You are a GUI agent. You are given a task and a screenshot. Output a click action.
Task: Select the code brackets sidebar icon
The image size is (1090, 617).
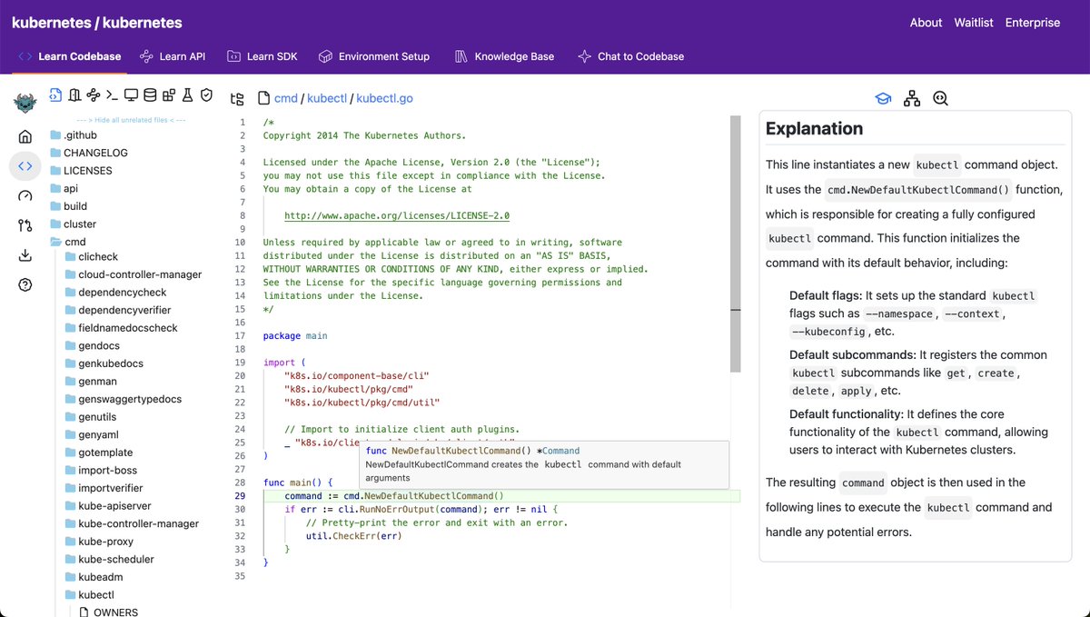point(25,165)
